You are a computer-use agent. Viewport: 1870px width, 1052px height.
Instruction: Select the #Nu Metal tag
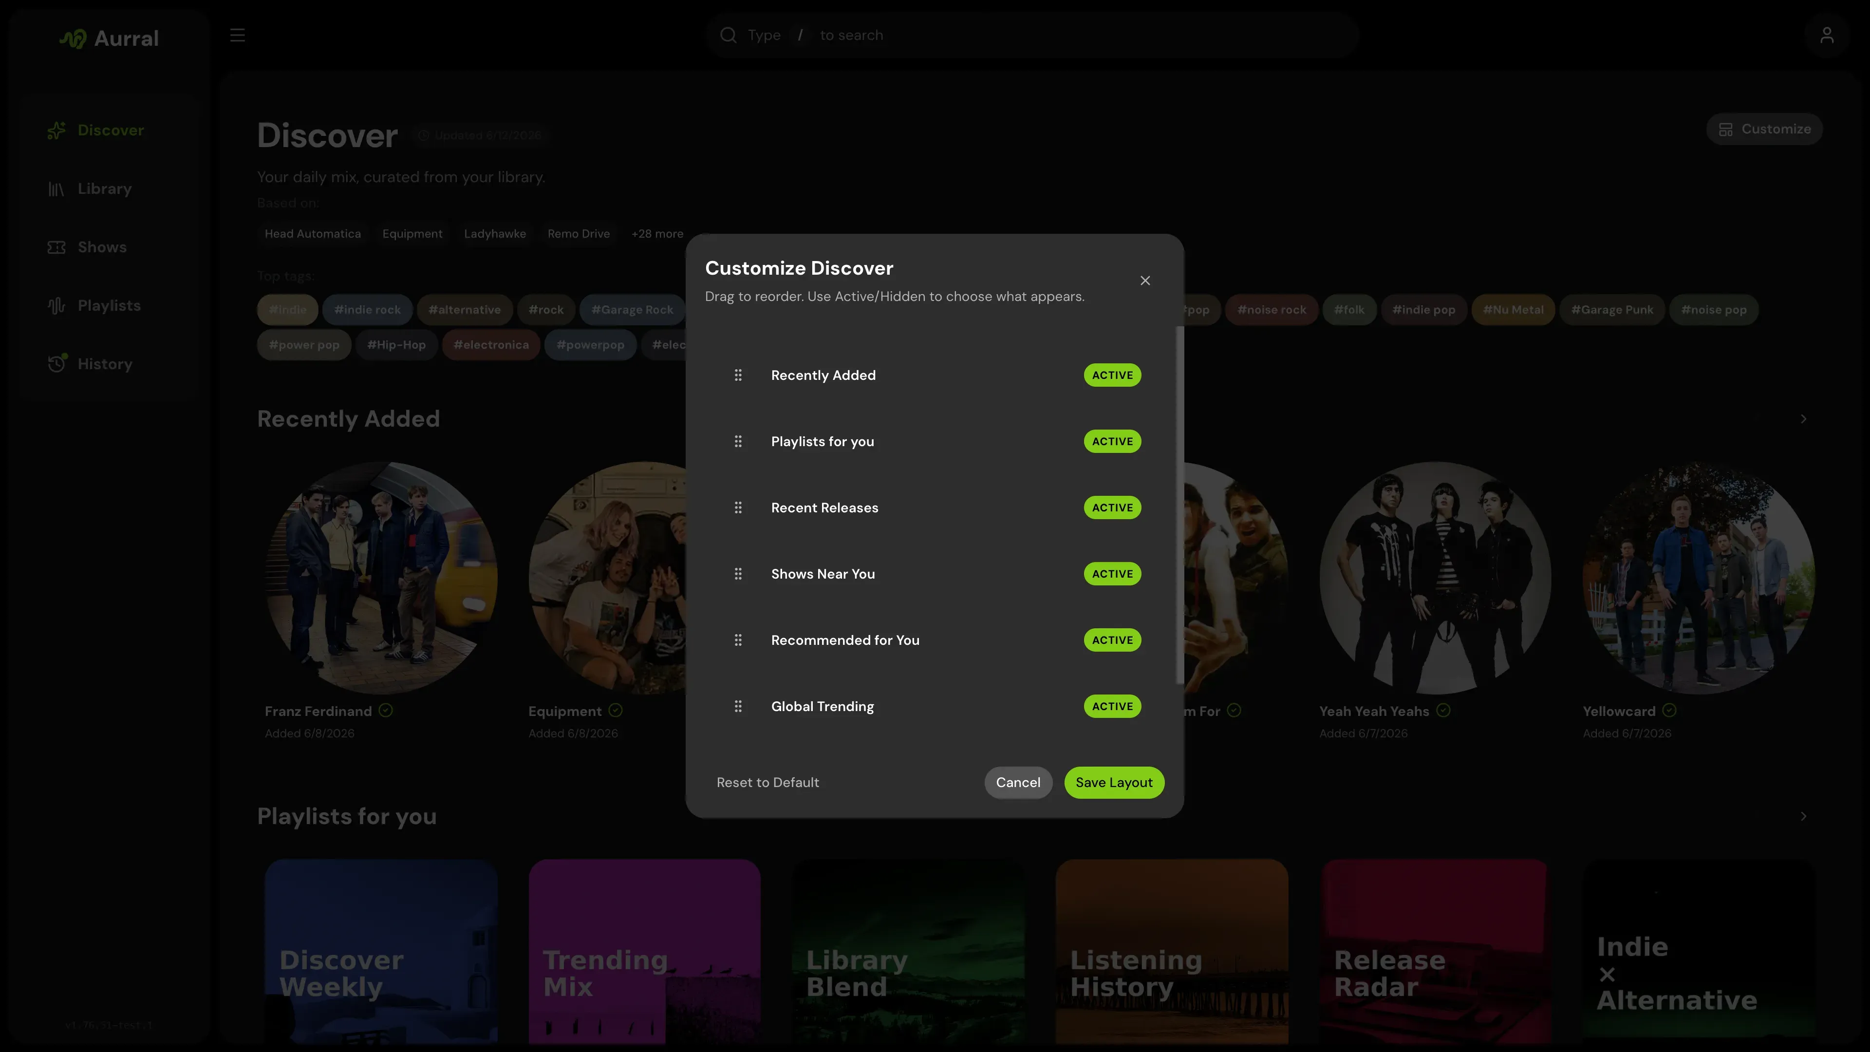coord(1513,310)
